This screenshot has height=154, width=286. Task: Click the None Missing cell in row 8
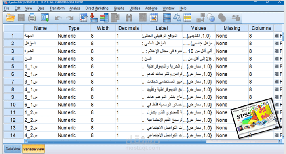232,89
